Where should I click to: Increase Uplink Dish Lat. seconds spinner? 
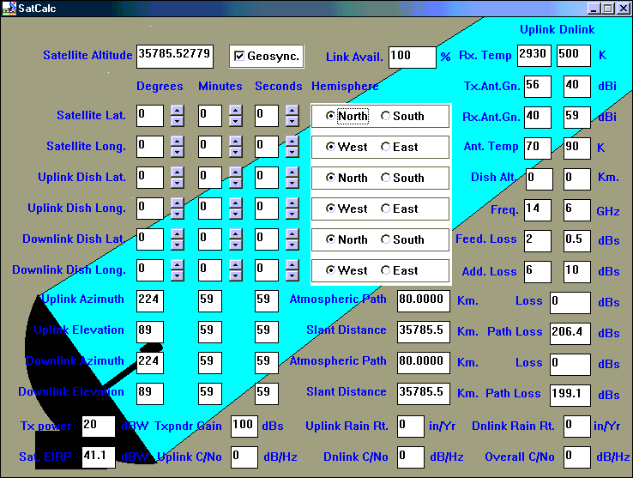click(292, 172)
